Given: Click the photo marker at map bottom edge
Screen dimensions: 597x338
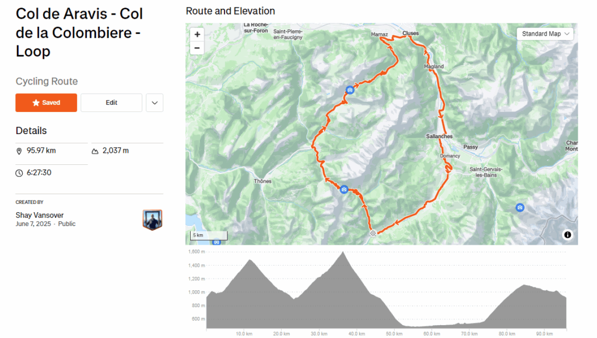Looking at the screenshot, I should tap(216, 242).
